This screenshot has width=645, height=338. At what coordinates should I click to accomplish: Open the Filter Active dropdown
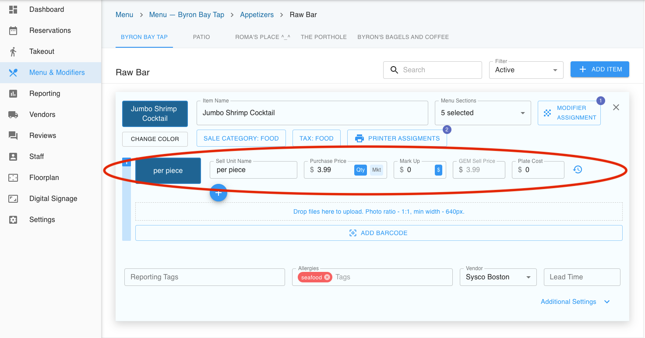[x=526, y=70]
